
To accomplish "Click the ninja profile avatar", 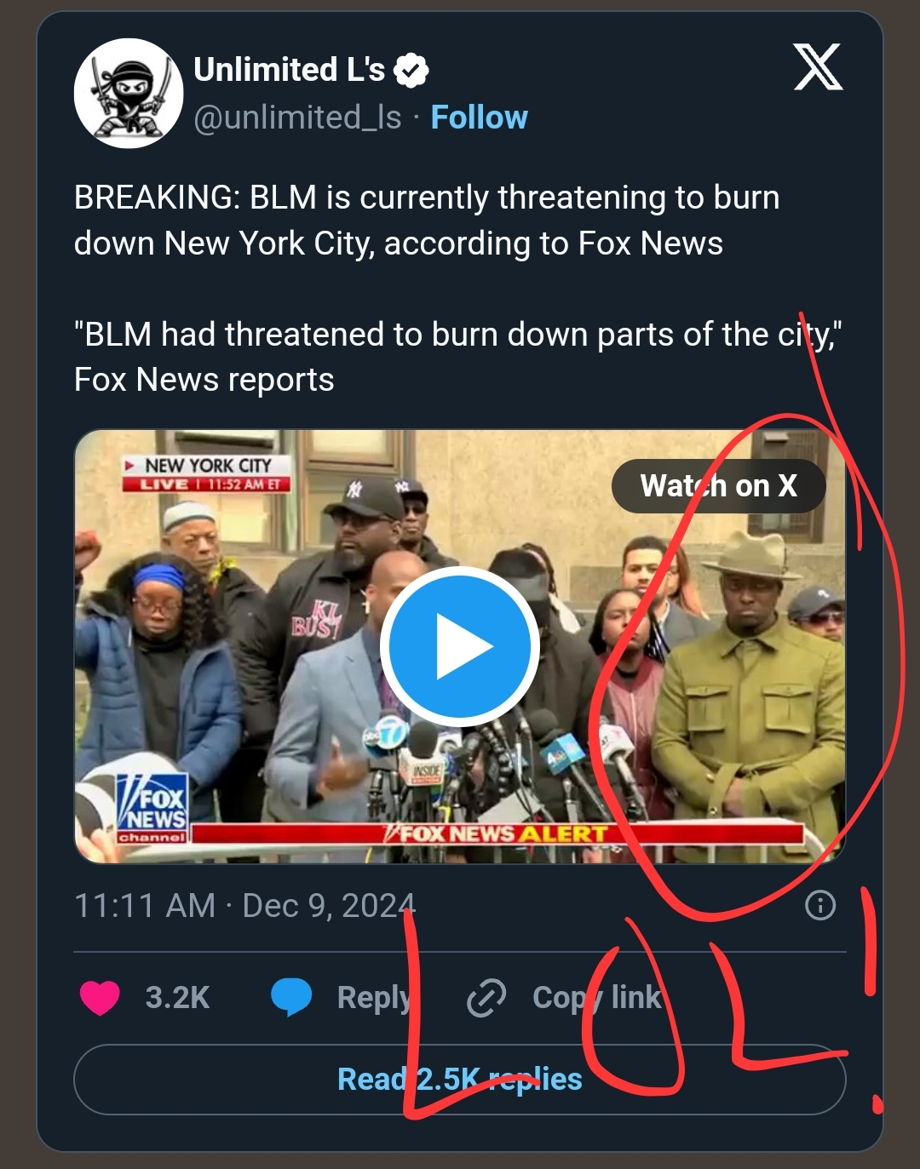I will point(129,93).
